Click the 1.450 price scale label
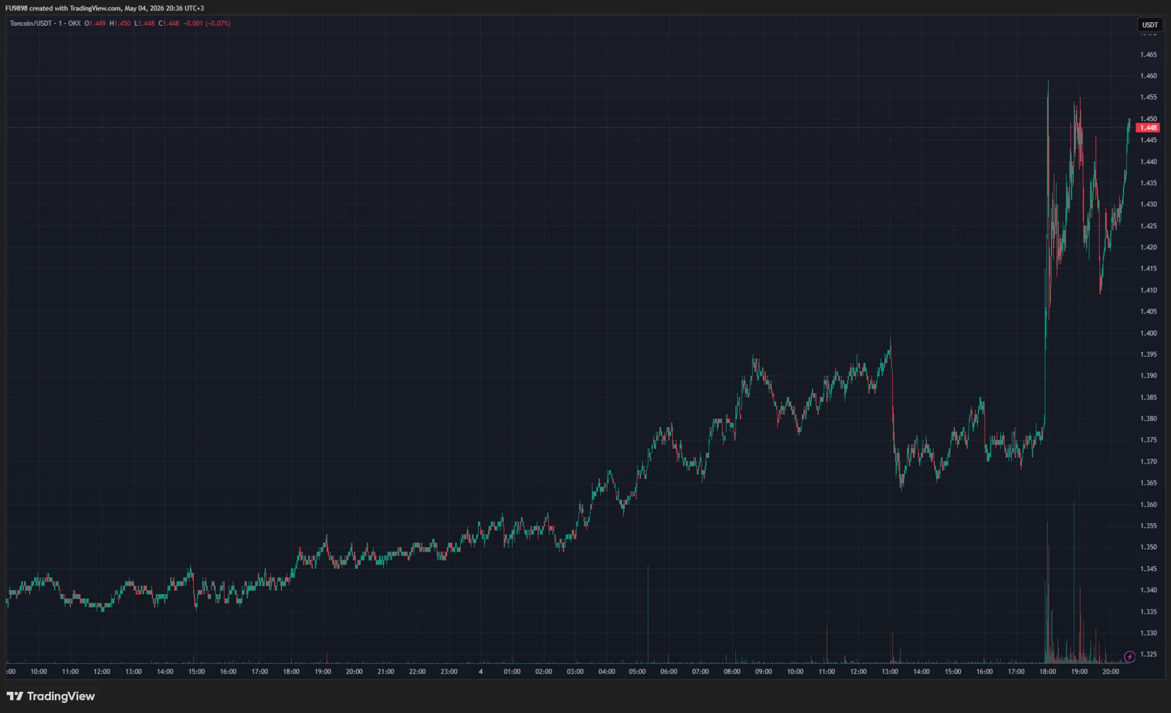This screenshot has width=1171, height=713. (x=1148, y=118)
